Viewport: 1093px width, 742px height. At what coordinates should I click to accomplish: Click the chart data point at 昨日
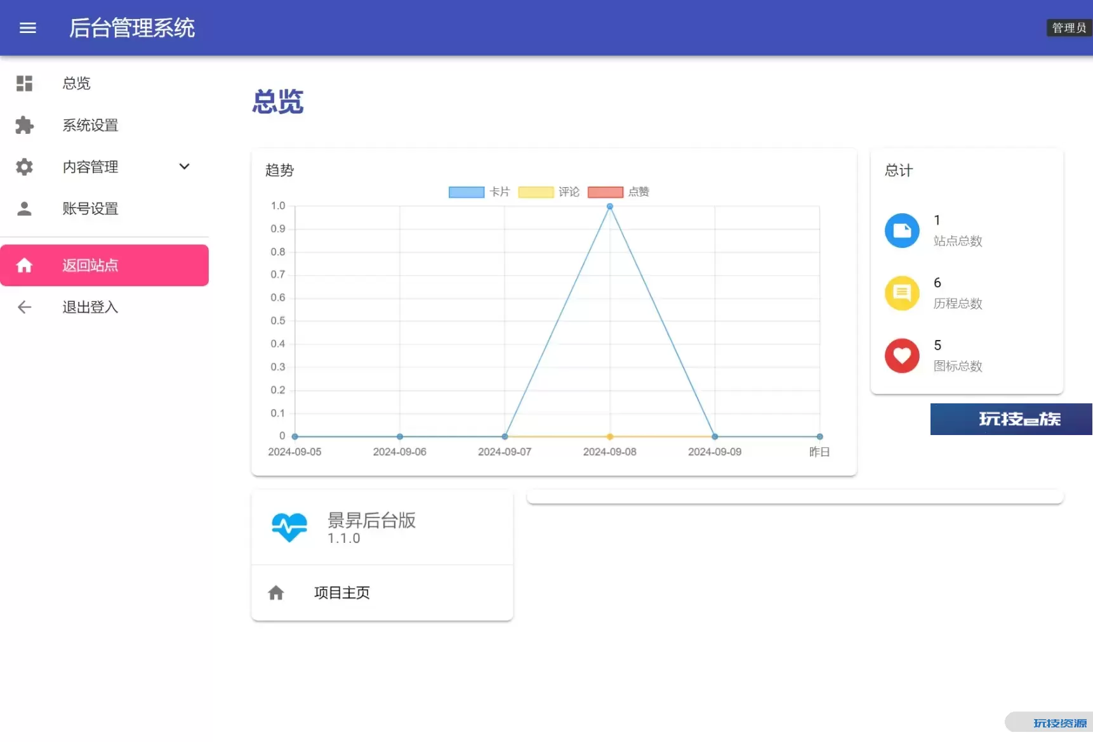click(x=820, y=437)
